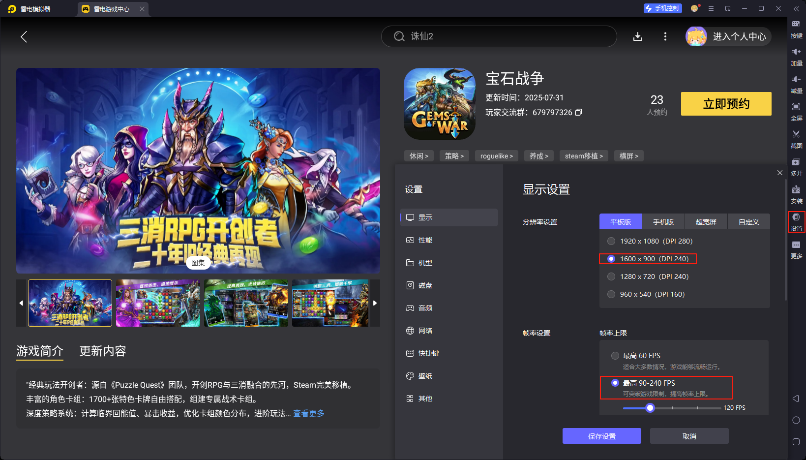The image size is (806, 460).
Task: Open 其他 settings category
Action: click(x=449, y=399)
